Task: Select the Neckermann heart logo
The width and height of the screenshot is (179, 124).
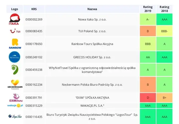Action: coord(14,85)
